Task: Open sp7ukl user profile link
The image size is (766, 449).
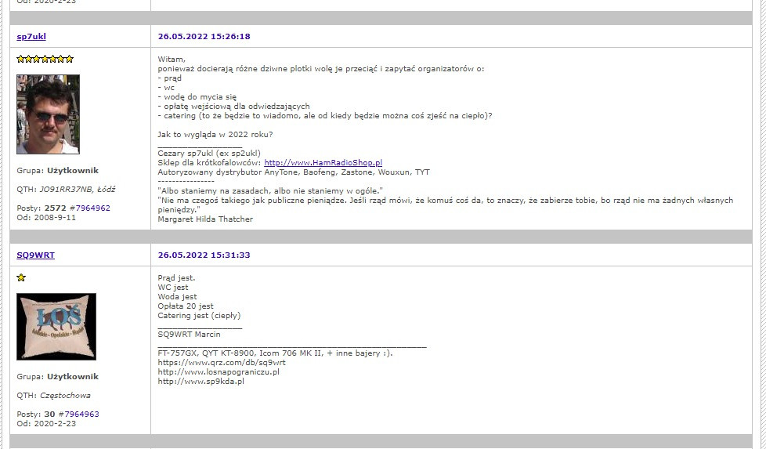Action: [x=31, y=37]
